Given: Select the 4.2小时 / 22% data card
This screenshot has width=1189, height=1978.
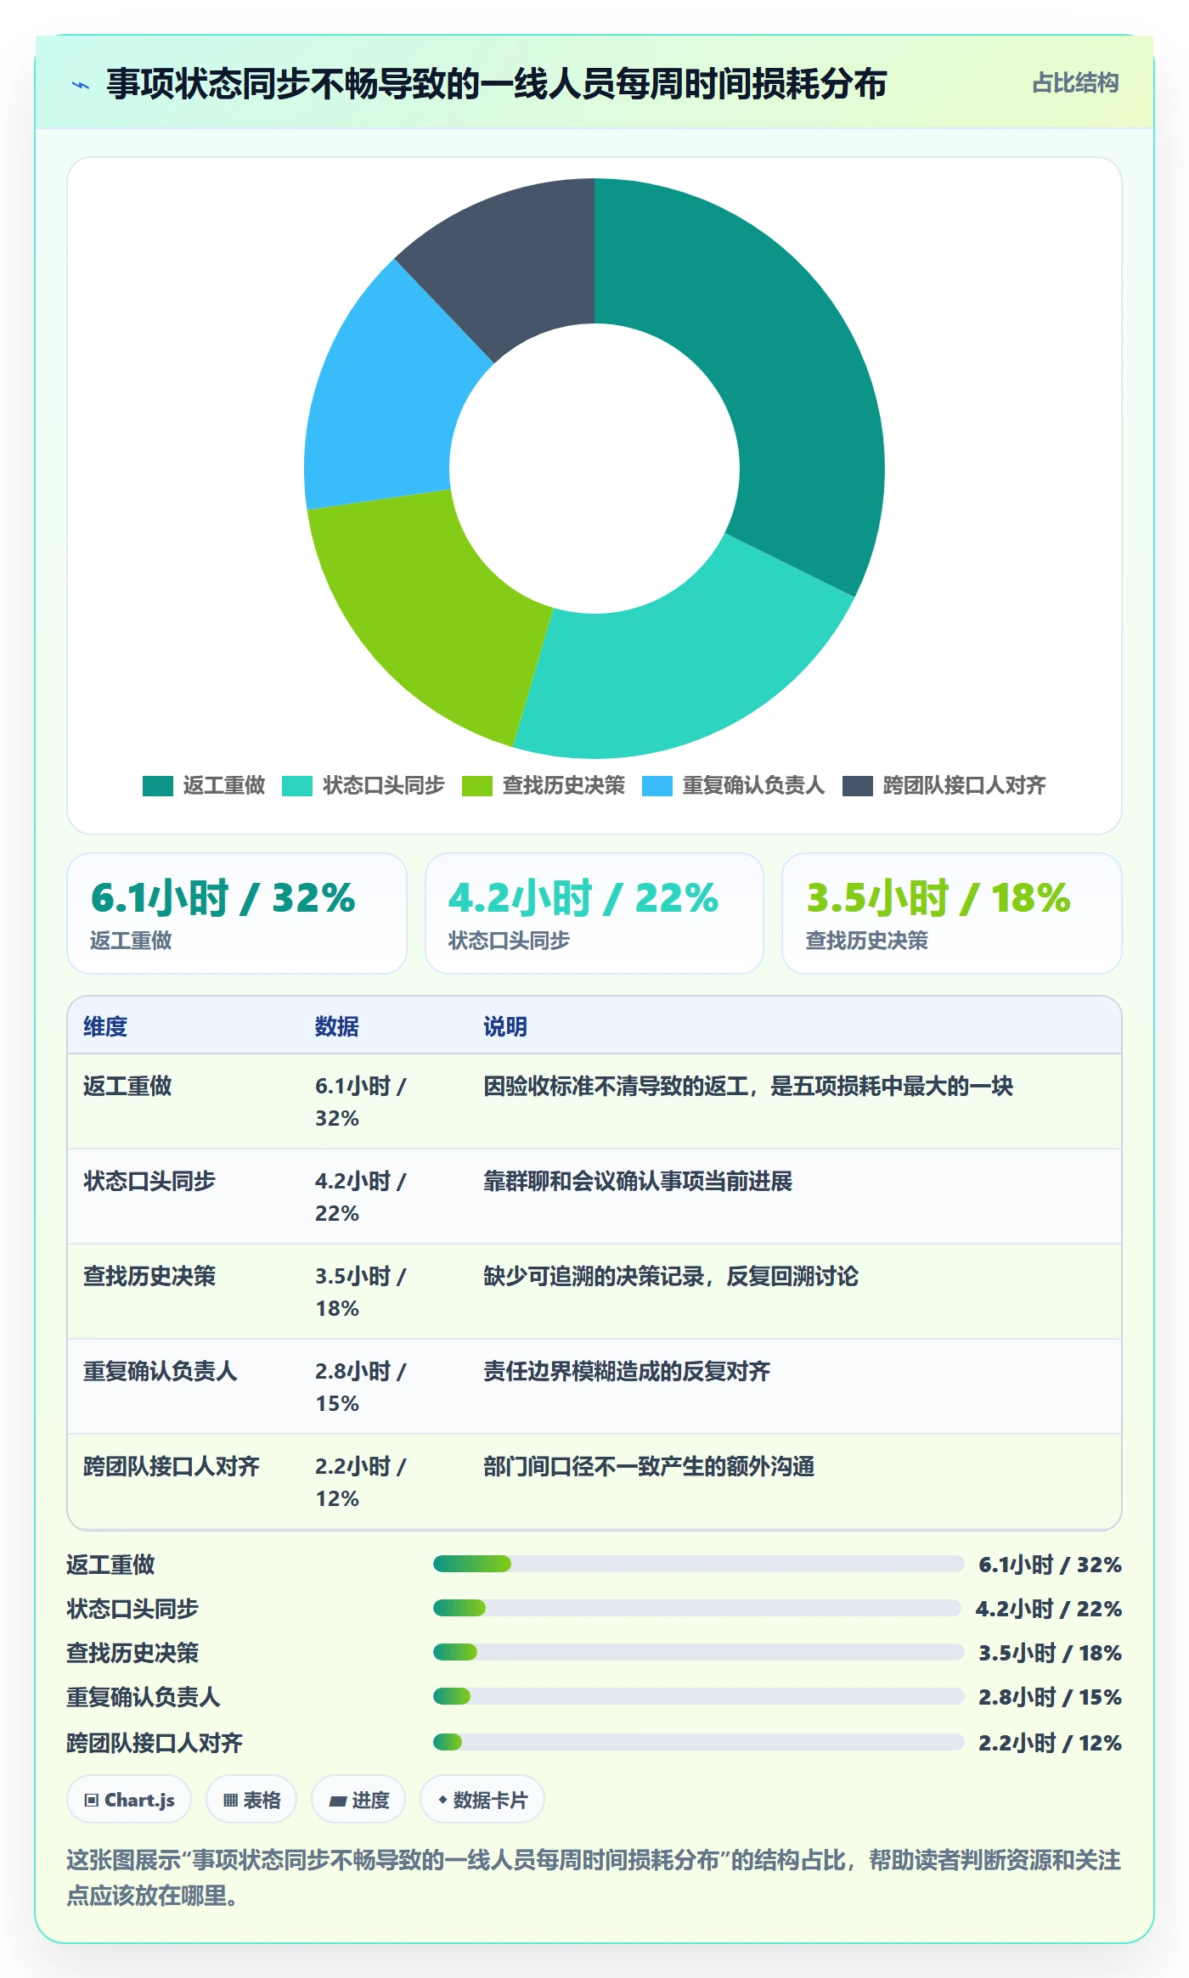Looking at the screenshot, I should tap(594, 913).
